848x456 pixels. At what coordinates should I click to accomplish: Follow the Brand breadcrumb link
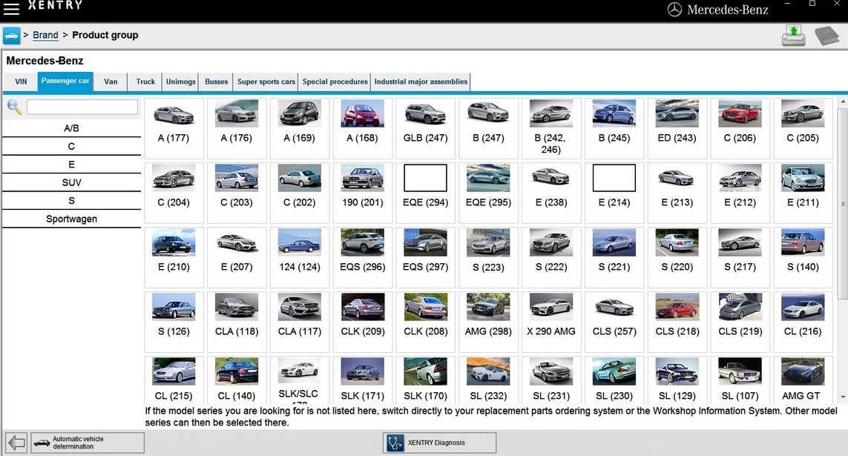tap(45, 35)
